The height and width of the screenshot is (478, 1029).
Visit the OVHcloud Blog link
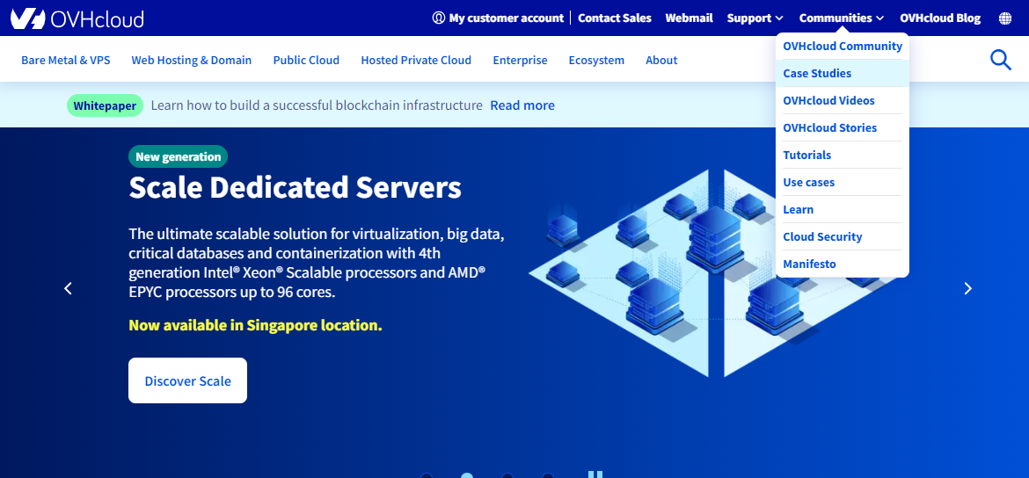tap(940, 18)
